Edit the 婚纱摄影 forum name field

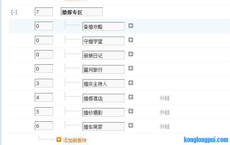click(104, 112)
